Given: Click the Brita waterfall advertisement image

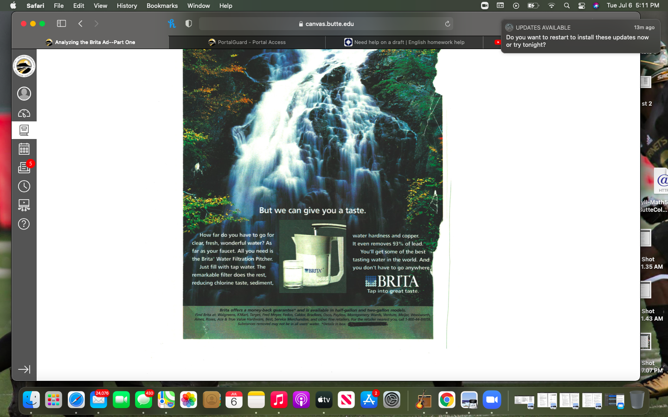Looking at the screenshot, I should pyautogui.click(x=313, y=194).
